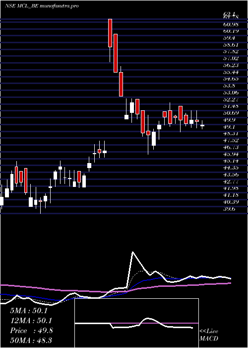Click the 41.98 price axis label
The width and height of the screenshot is (248, 348).
pos(231,188)
